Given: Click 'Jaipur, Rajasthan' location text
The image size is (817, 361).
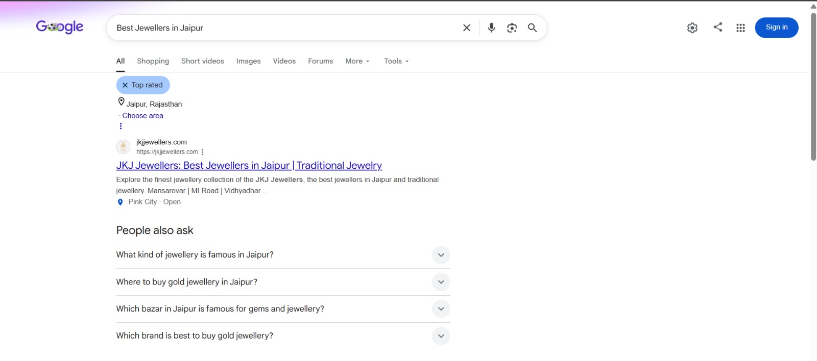Looking at the screenshot, I should (154, 104).
